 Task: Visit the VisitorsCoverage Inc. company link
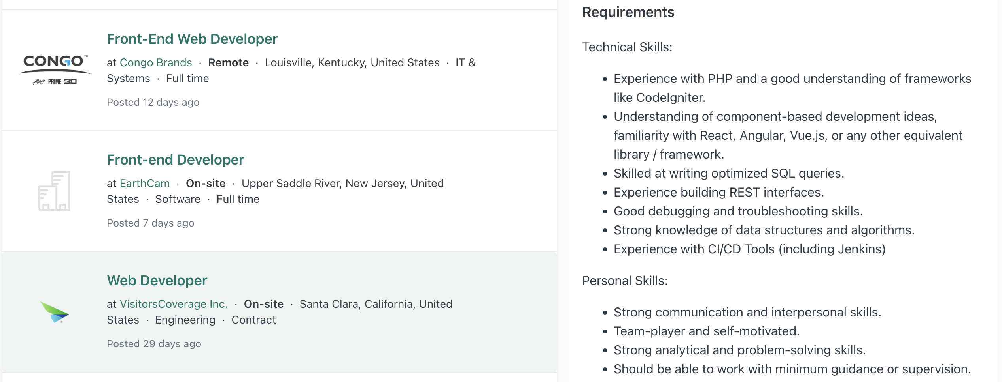(174, 304)
